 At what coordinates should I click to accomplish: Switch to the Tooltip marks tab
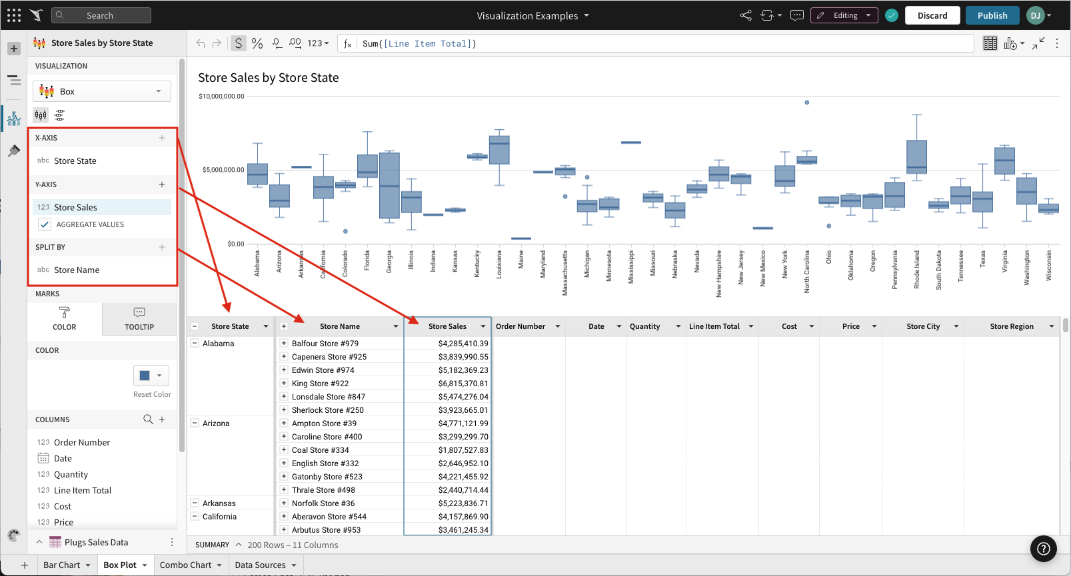(x=139, y=319)
